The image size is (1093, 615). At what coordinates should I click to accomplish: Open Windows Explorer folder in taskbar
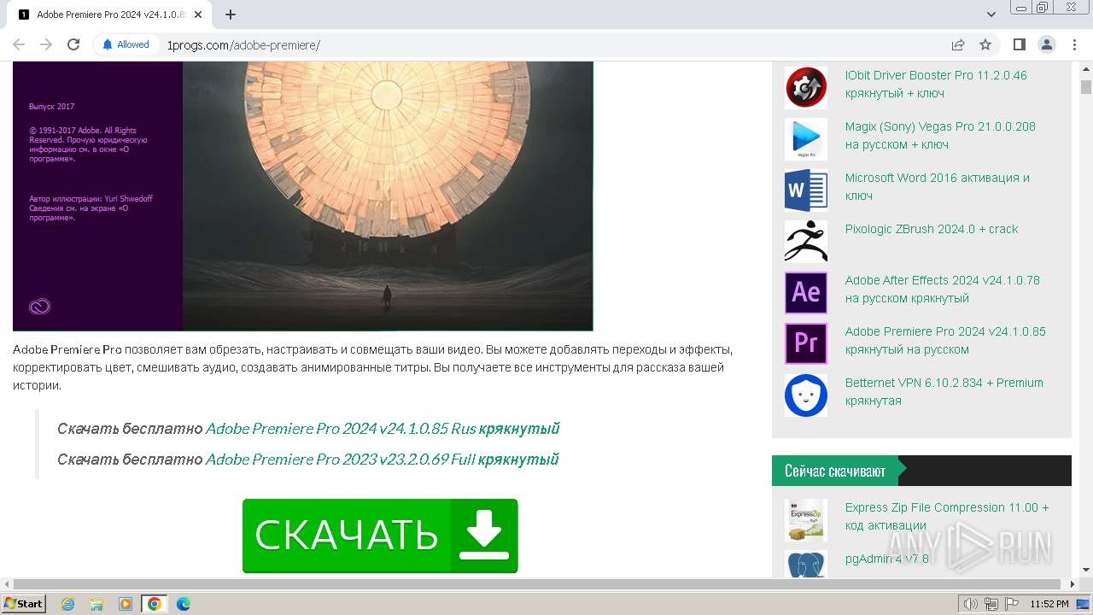point(96,604)
